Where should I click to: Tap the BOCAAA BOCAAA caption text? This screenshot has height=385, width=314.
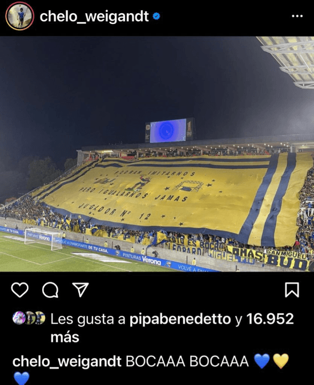(187, 361)
